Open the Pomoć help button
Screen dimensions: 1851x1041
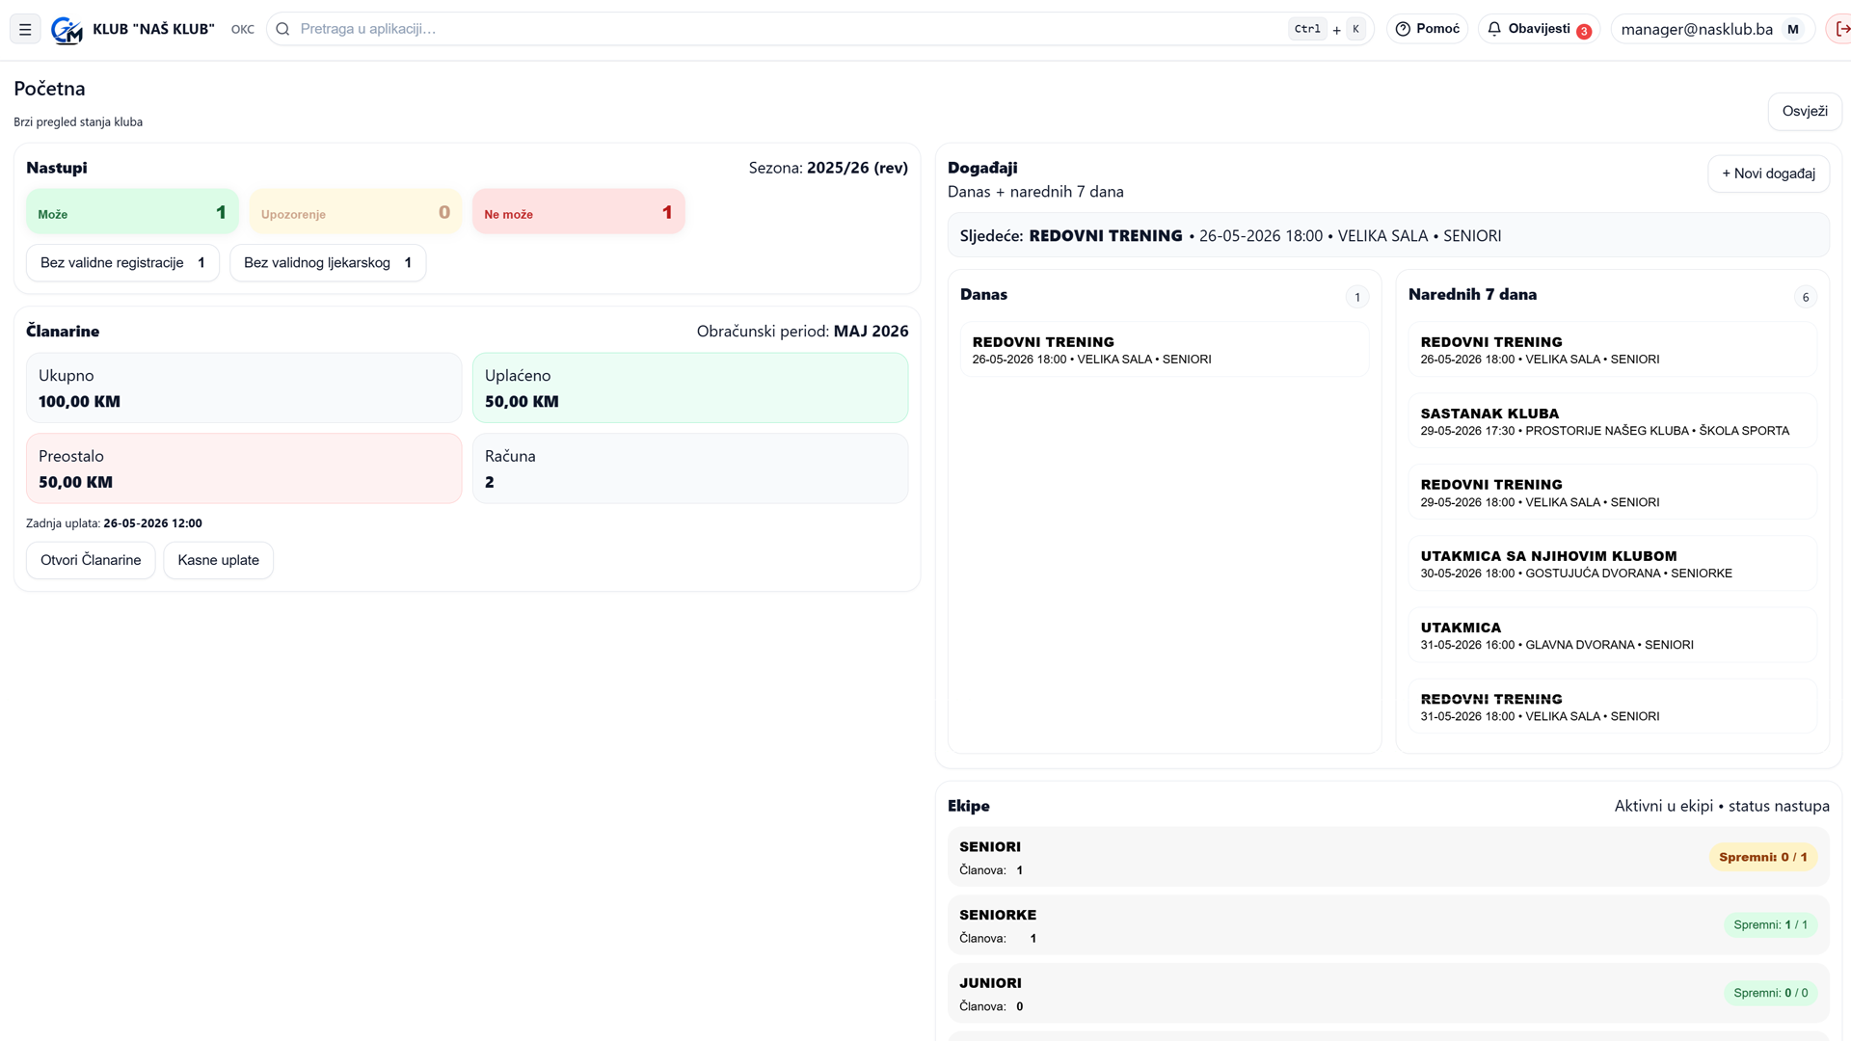[1427, 29]
